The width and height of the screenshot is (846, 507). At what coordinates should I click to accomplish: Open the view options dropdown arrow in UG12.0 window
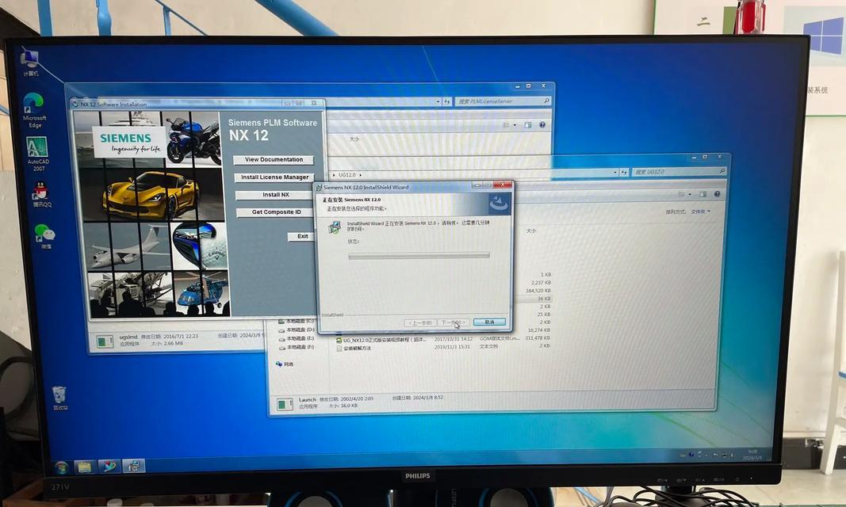[x=690, y=195]
